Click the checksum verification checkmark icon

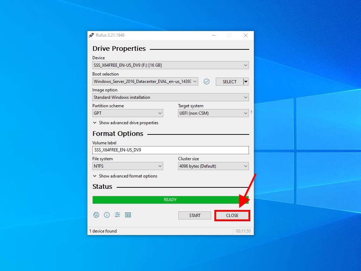click(x=207, y=82)
